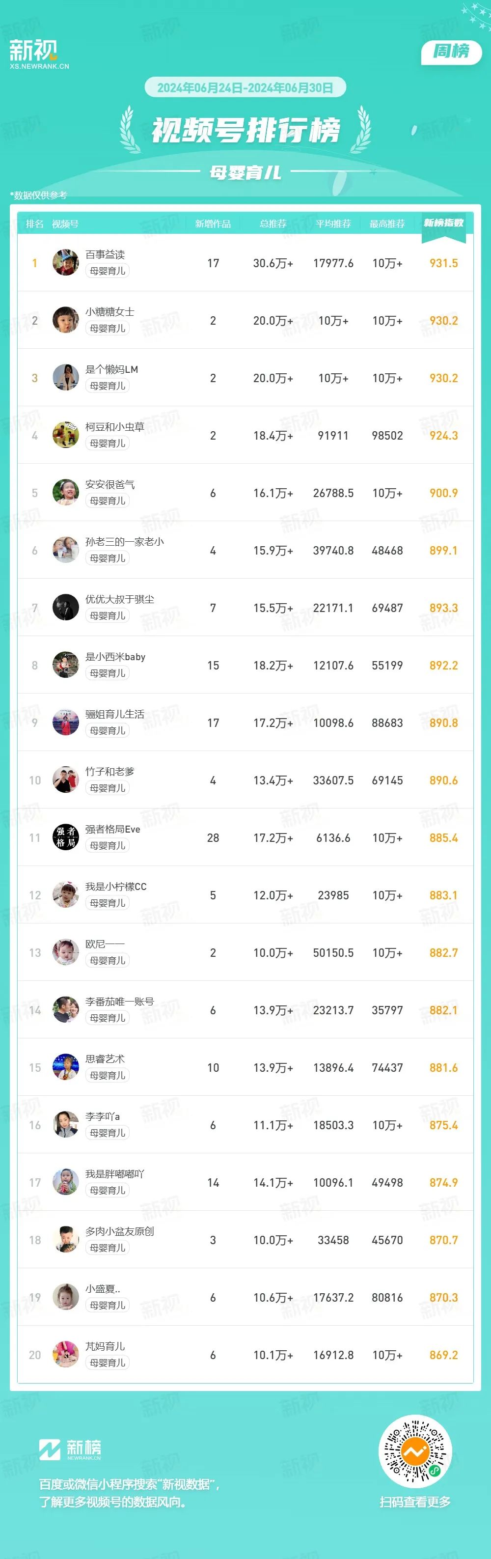
Task: Open the 柯豆和小虫草 account name
Action: (115, 427)
